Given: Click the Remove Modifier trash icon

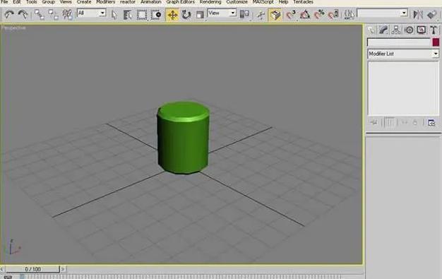Looking at the screenshot, I should point(415,122).
